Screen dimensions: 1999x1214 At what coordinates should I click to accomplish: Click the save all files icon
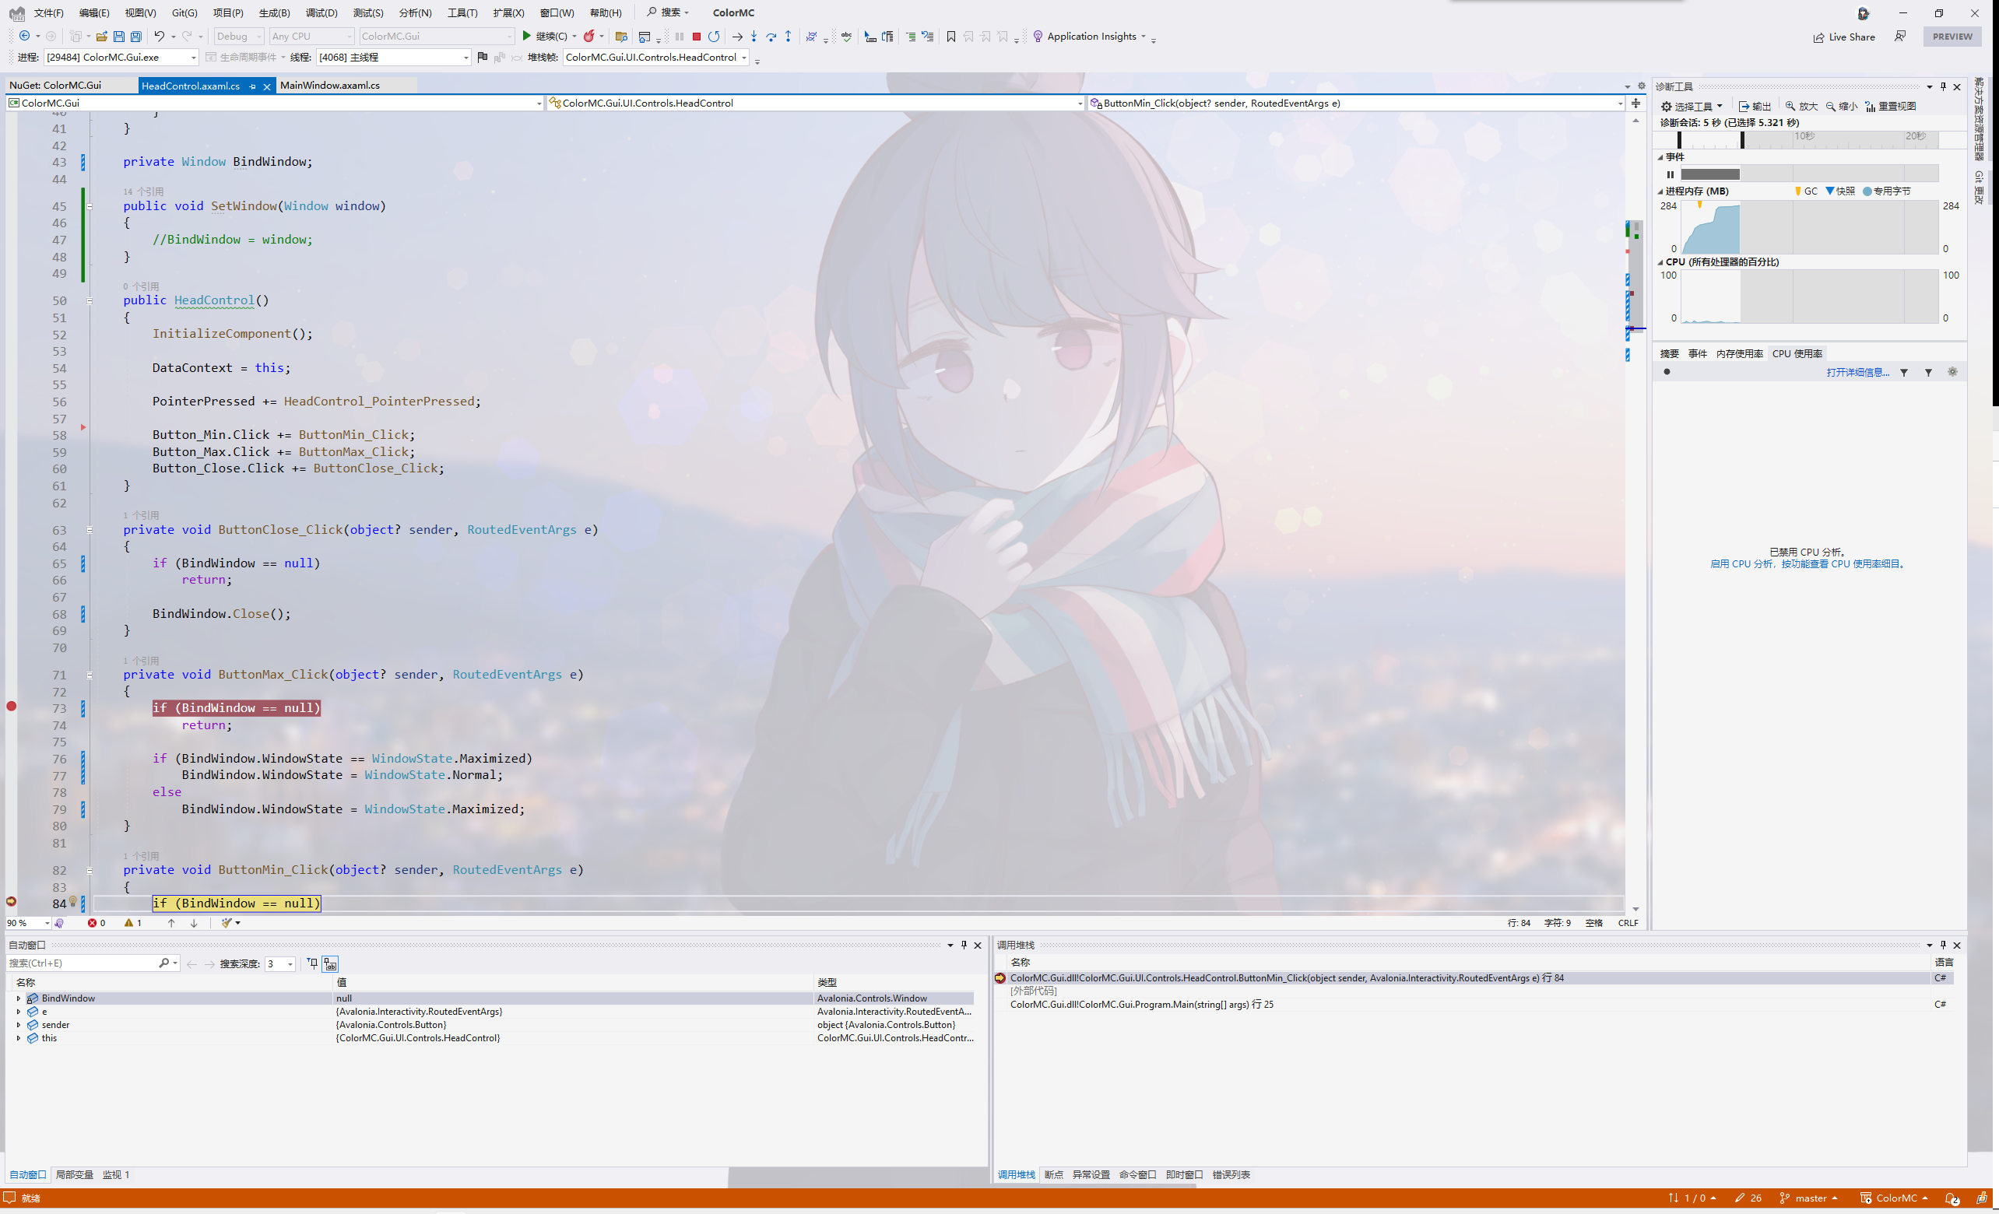[136, 36]
